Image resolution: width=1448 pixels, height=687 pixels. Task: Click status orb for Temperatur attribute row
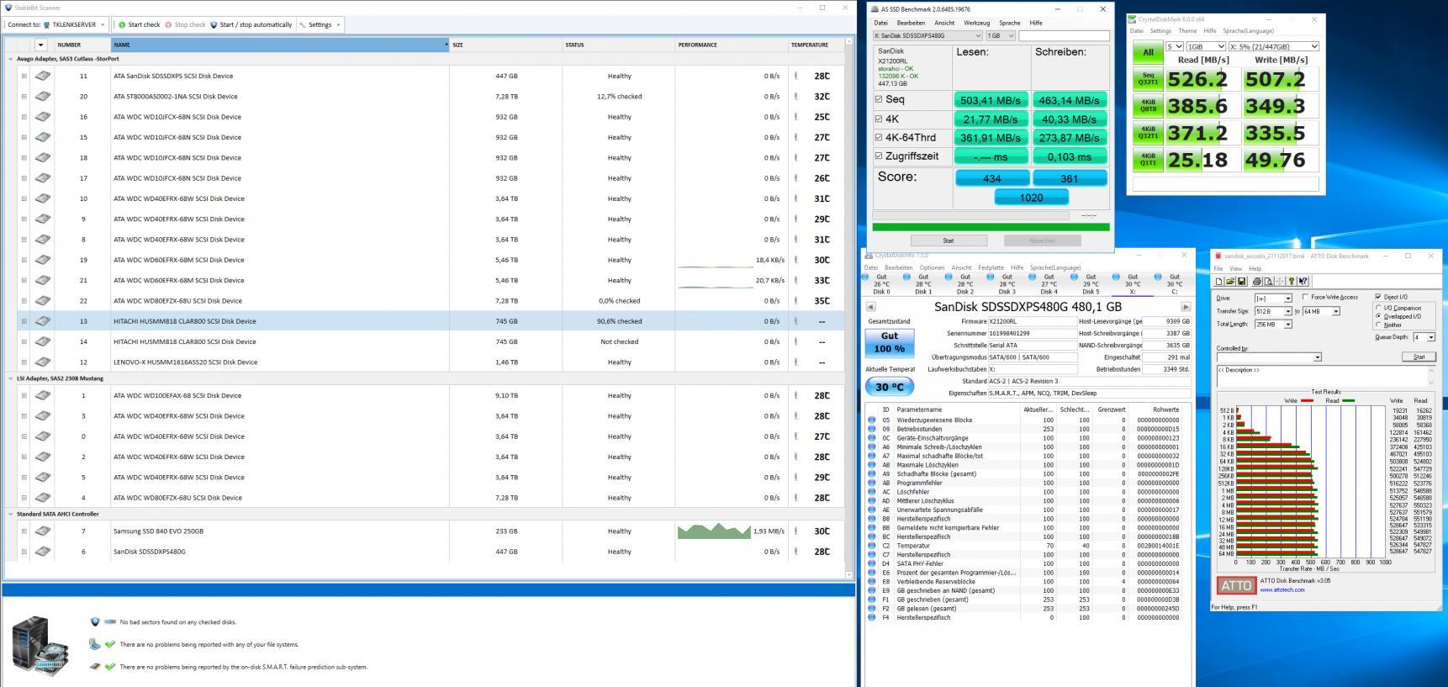pyautogui.click(x=871, y=546)
